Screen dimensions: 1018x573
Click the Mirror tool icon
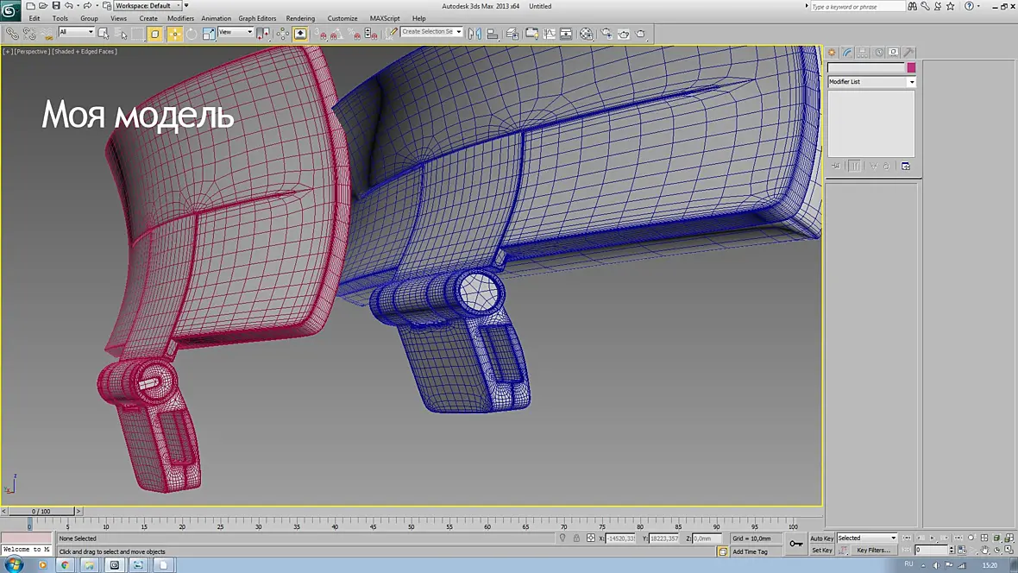click(474, 34)
